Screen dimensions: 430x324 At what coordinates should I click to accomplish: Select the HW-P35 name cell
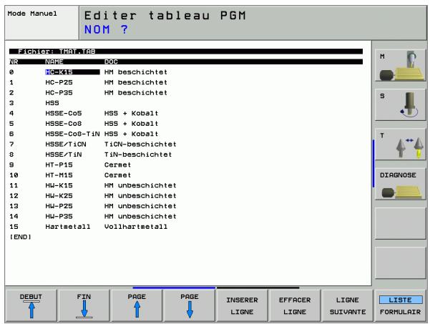(x=59, y=216)
